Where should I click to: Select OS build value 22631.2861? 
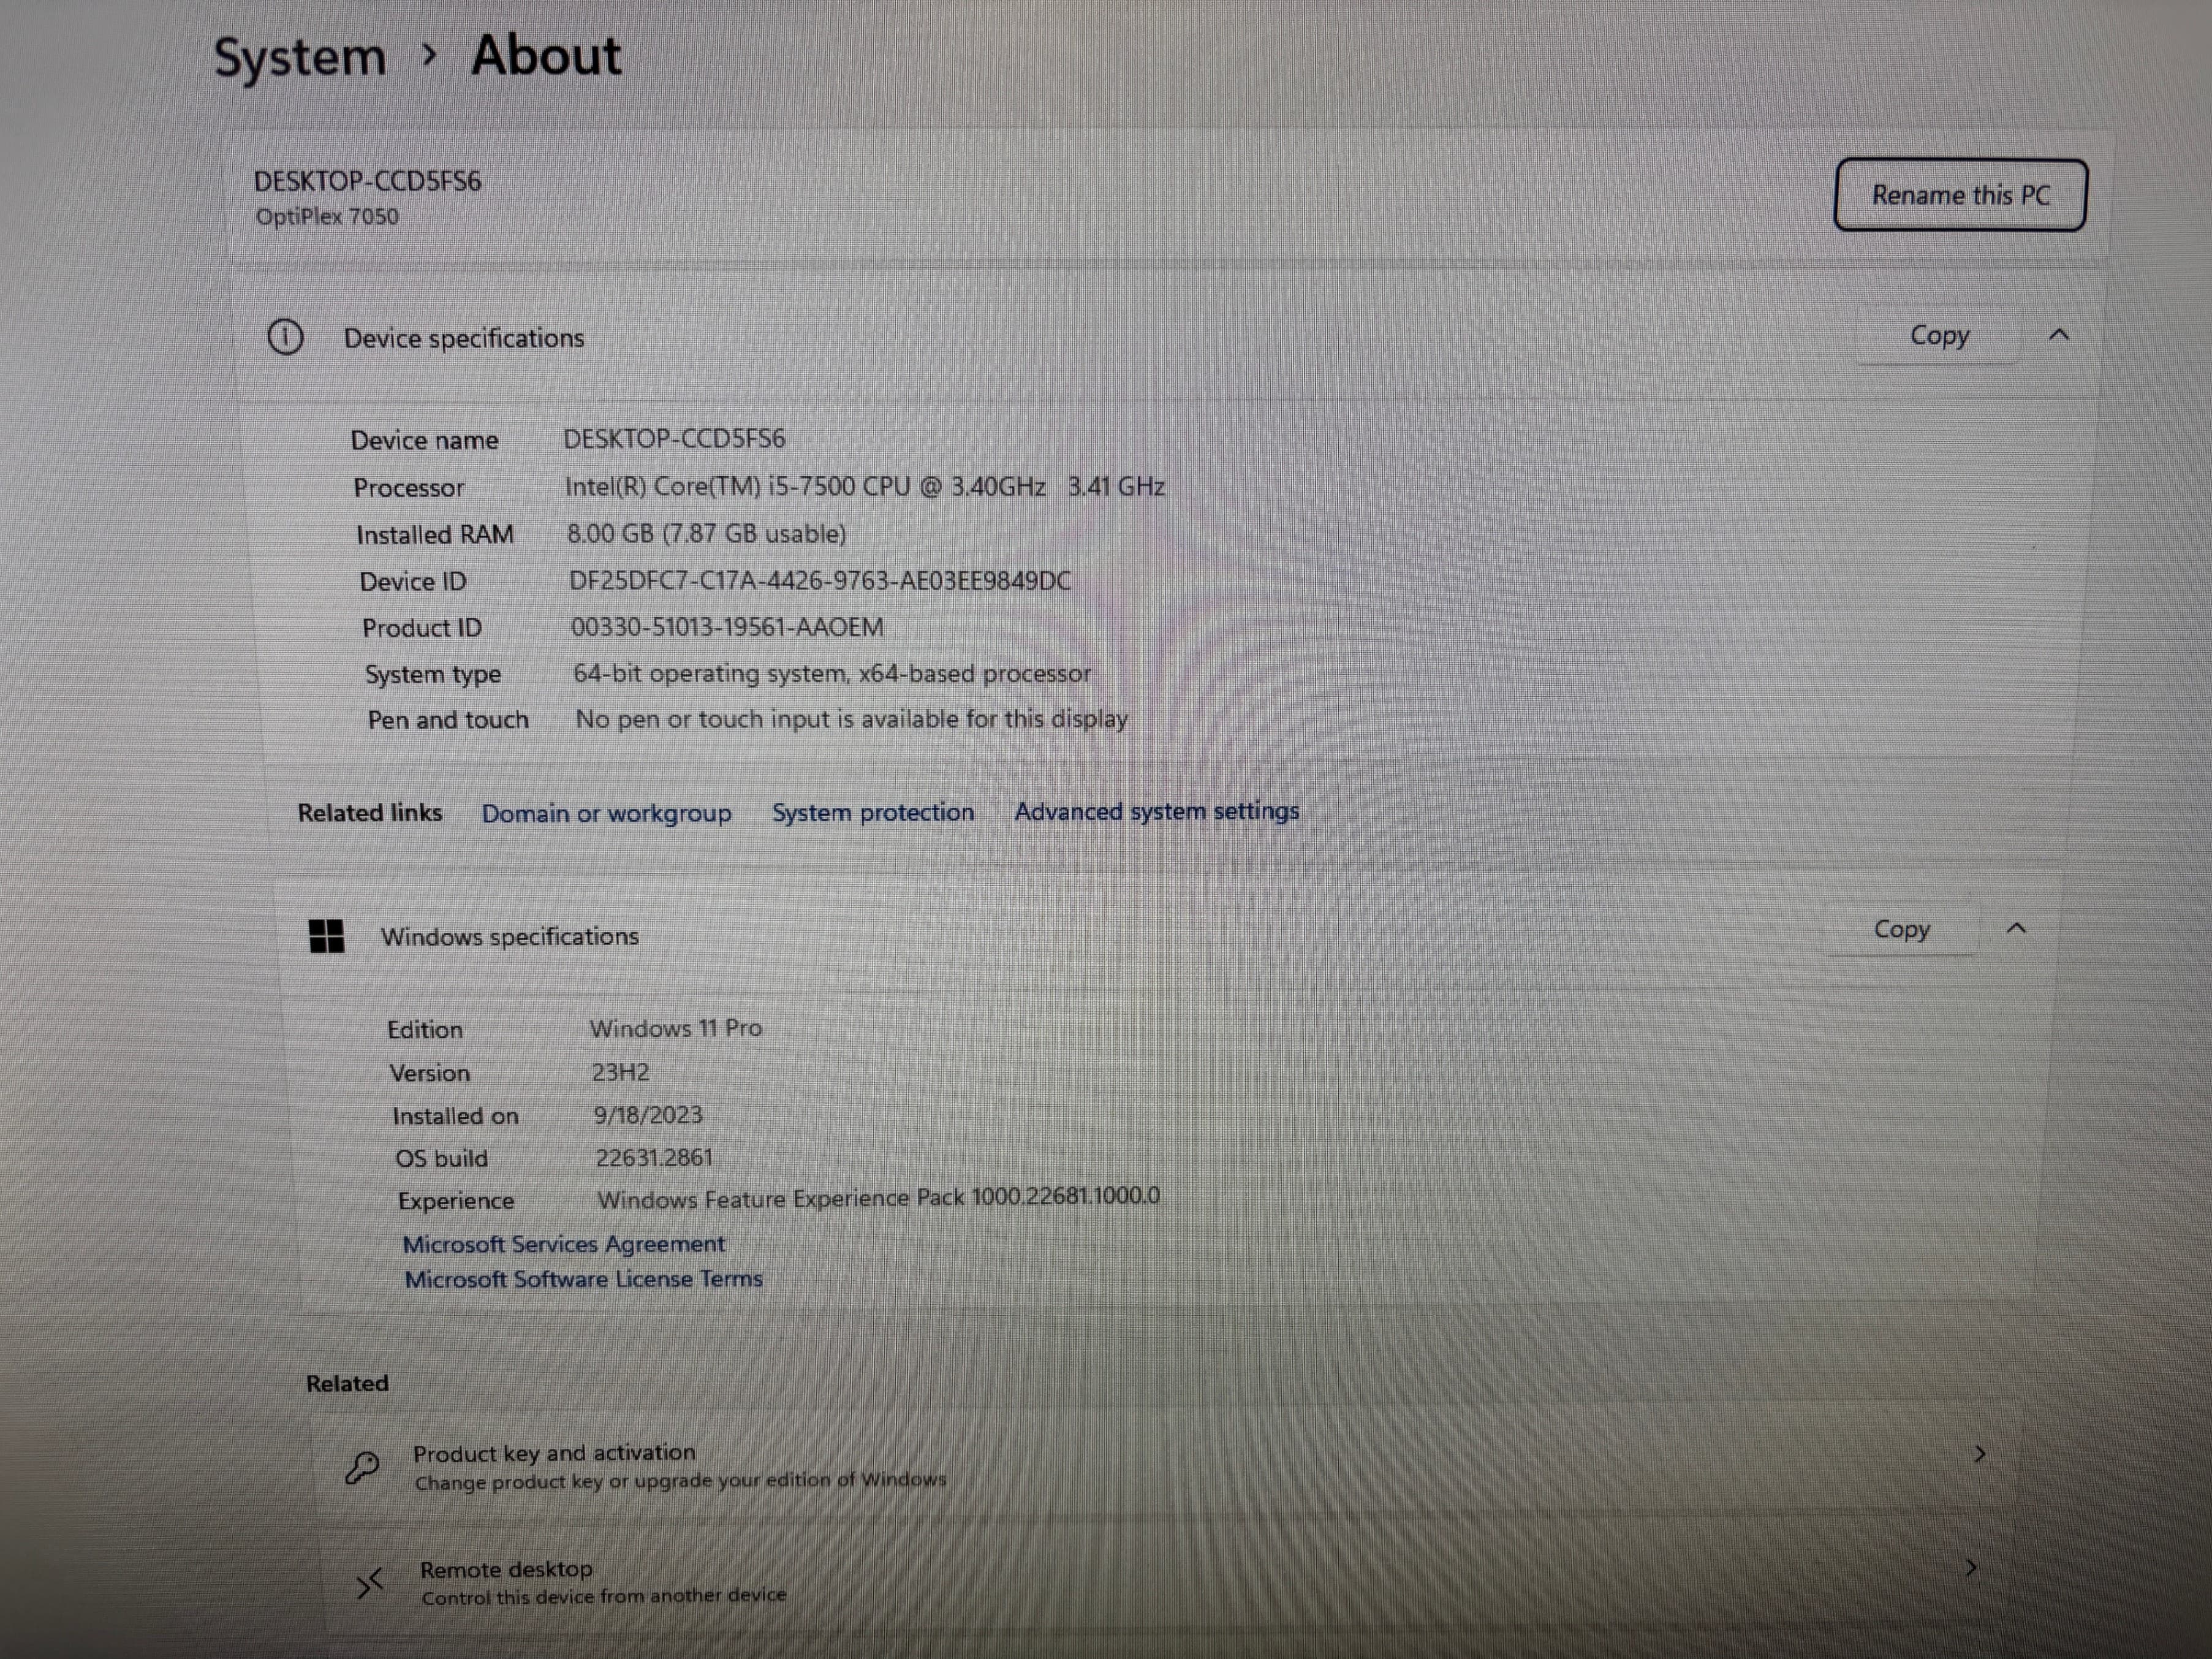tap(654, 1158)
